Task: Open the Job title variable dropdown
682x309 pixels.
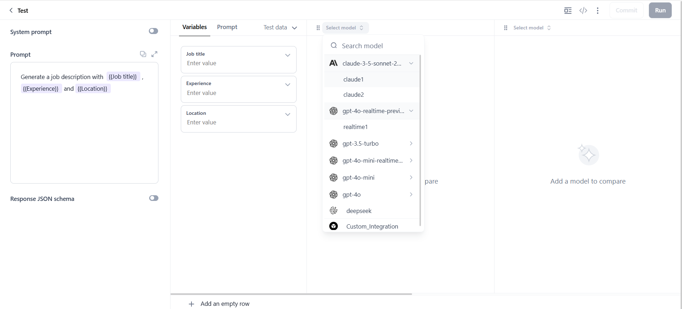Action: 288,55
